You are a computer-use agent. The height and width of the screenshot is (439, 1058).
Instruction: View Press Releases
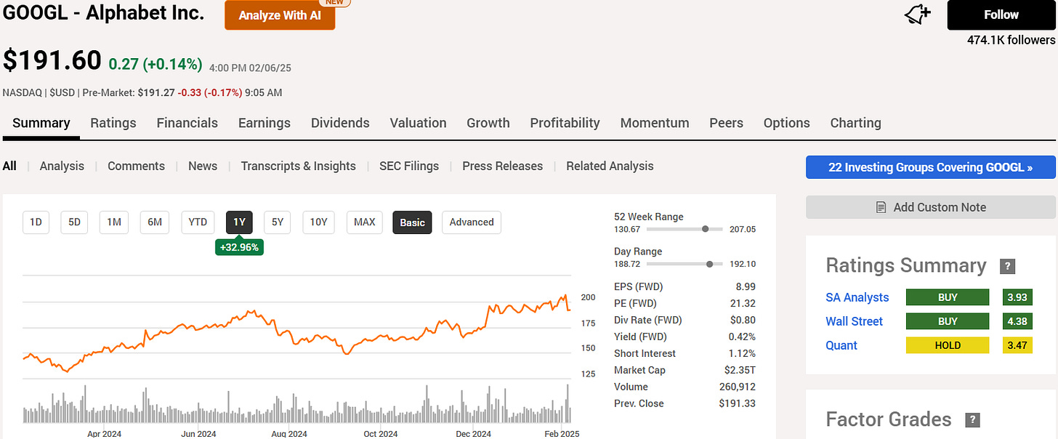pyautogui.click(x=503, y=166)
